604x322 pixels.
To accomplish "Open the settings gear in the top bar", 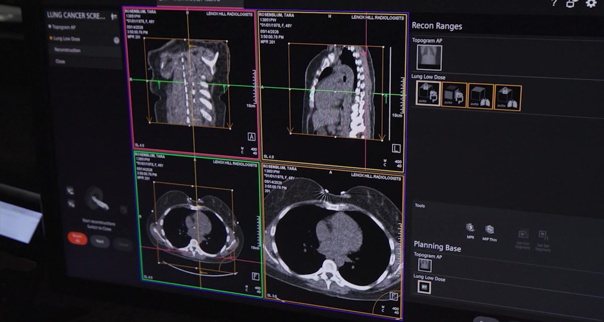I will coord(591,3).
